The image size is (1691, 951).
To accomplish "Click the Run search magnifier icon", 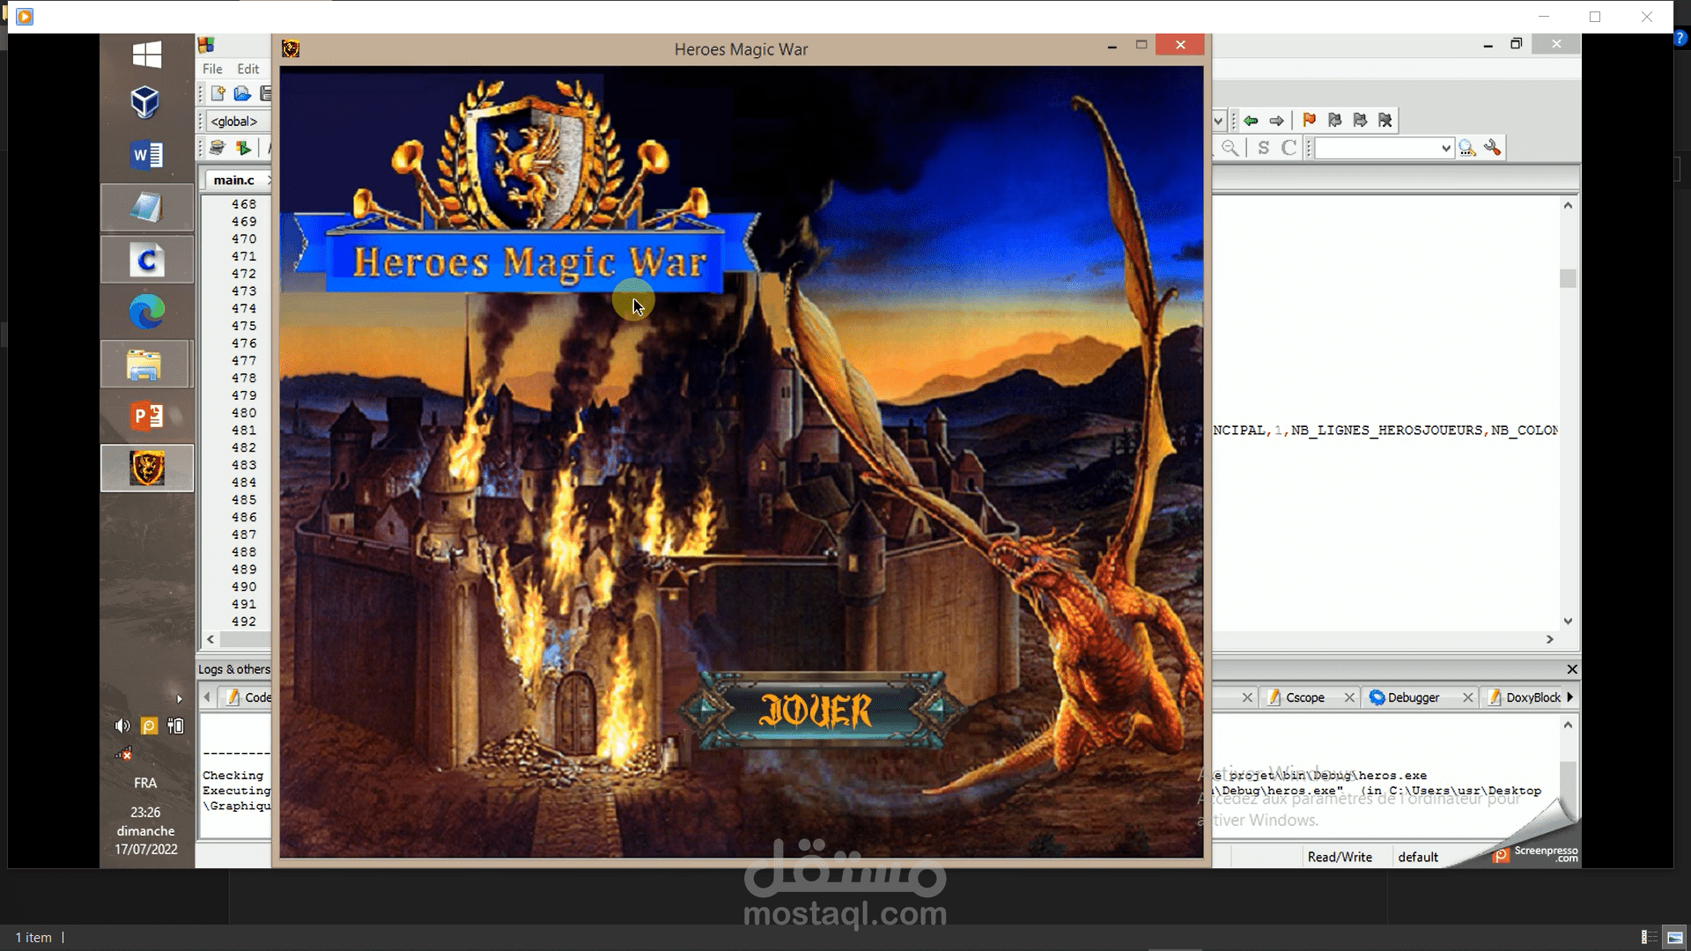I will coord(1466,148).
